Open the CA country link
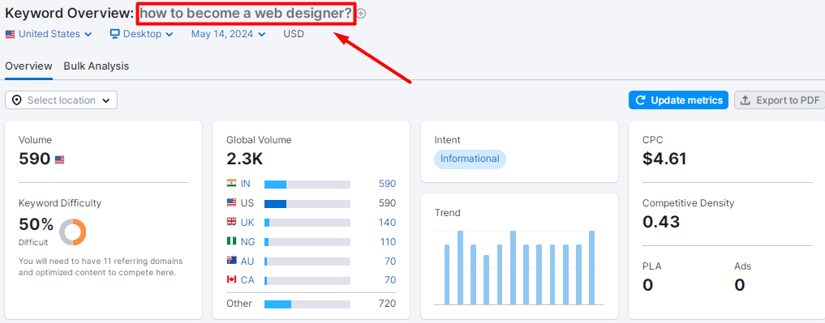 tap(247, 280)
